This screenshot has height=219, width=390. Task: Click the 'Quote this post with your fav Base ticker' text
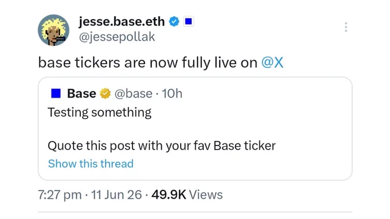click(x=162, y=146)
